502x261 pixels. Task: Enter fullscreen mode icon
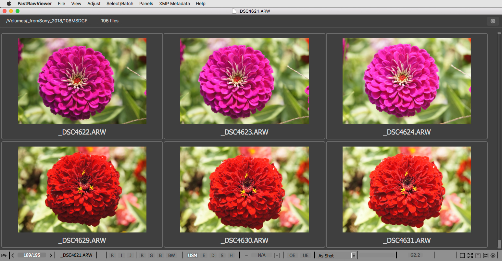click(470, 255)
